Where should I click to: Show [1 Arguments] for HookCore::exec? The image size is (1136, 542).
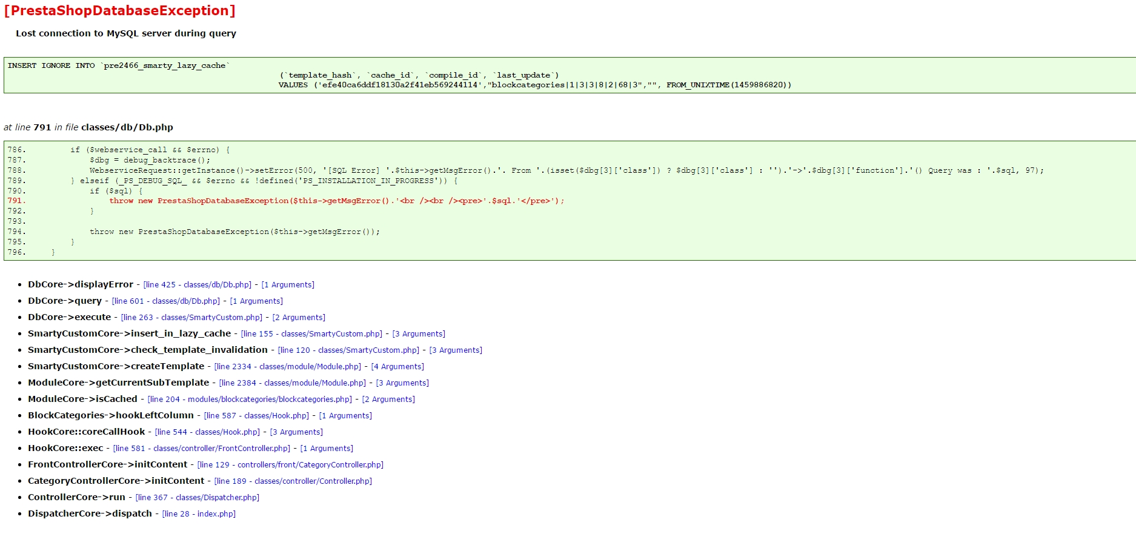click(327, 449)
